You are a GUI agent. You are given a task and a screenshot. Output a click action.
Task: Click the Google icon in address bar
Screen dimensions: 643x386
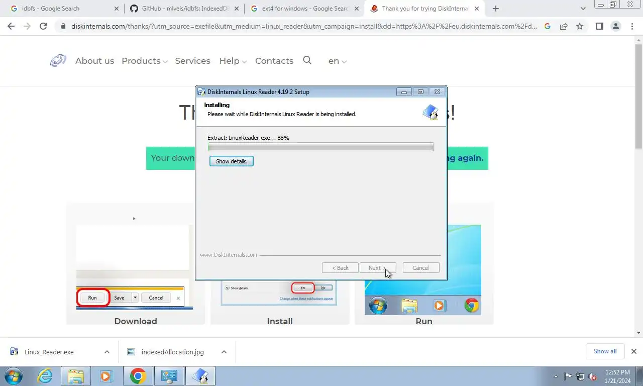548,26
